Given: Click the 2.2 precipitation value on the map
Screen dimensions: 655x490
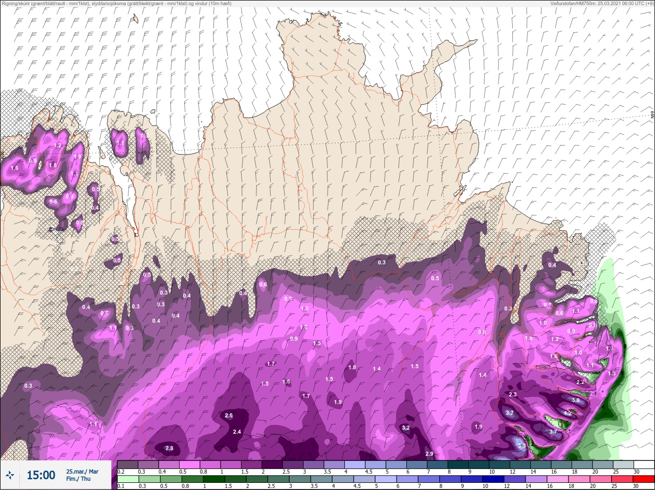Looking at the screenshot, I should (x=580, y=383).
